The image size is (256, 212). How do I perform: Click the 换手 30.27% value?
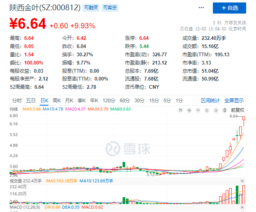pyautogui.click(x=85, y=55)
